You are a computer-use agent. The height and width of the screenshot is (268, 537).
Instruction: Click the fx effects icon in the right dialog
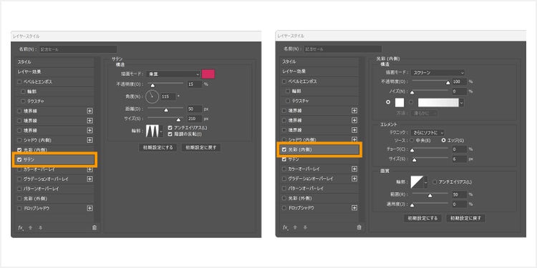pyautogui.click(x=285, y=227)
